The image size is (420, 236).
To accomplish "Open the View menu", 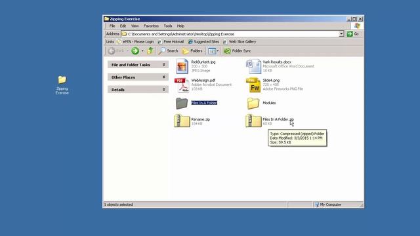I will click(135, 26).
